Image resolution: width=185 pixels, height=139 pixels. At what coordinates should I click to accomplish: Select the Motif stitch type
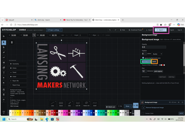coord(95,104)
